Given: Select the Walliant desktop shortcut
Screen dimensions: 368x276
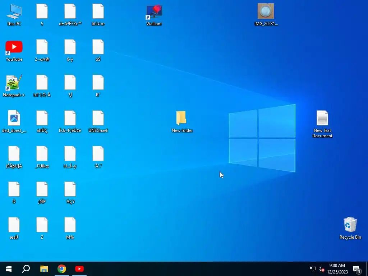Looking at the screenshot, I should tap(154, 15).
